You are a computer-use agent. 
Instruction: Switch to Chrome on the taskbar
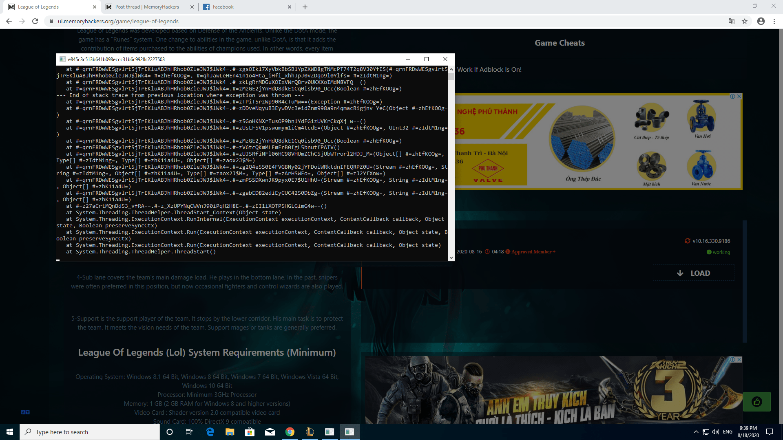click(290, 432)
